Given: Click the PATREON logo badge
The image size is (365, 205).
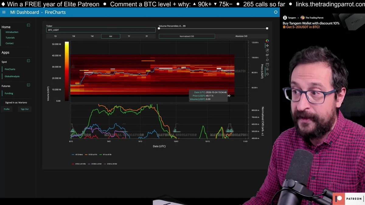Looking at the screenshot, I should (349, 199).
